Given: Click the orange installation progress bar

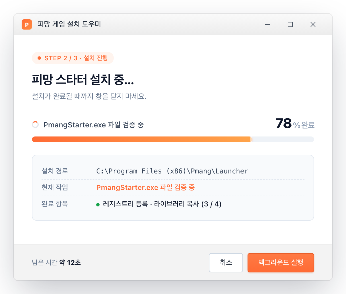Looking at the screenshot, I should click(173, 139).
